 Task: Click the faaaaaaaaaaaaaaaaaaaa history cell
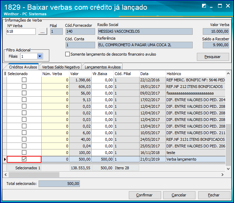click(x=195, y=93)
